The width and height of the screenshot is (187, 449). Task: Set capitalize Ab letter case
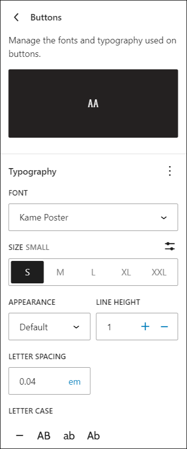point(93,436)
